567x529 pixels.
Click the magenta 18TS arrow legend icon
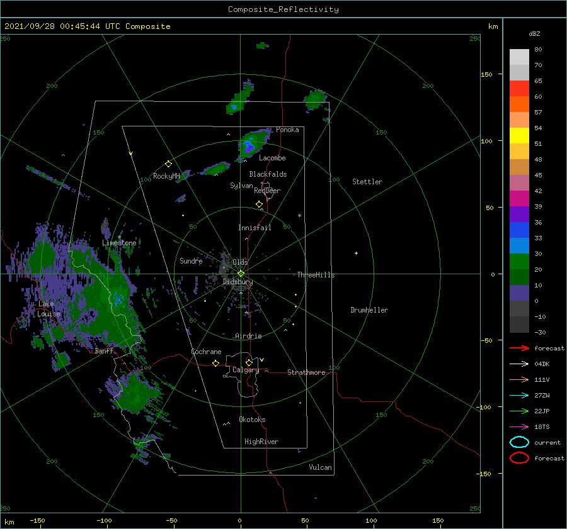519,427
